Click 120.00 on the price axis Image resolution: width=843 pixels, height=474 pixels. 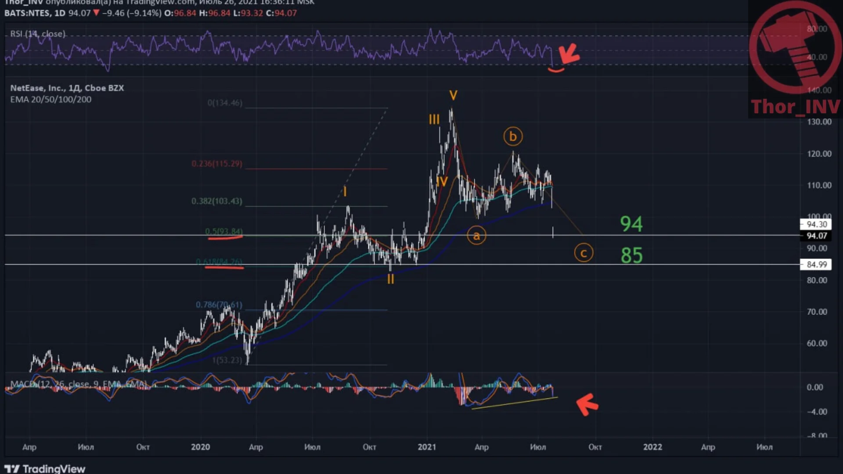tap(819, 154)
